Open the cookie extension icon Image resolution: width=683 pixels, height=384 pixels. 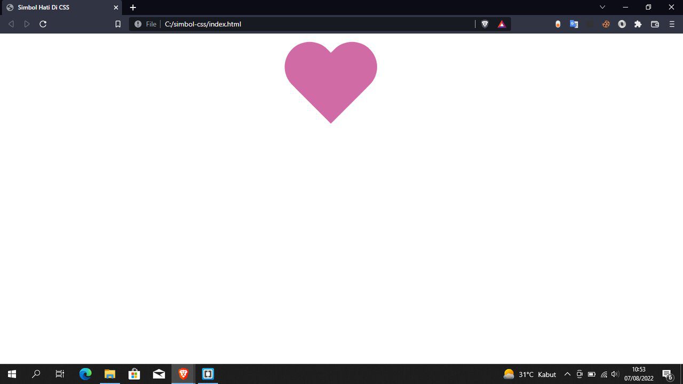point(606,24)
